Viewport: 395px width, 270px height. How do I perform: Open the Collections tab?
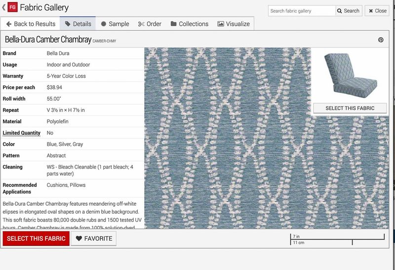(190, 24)
